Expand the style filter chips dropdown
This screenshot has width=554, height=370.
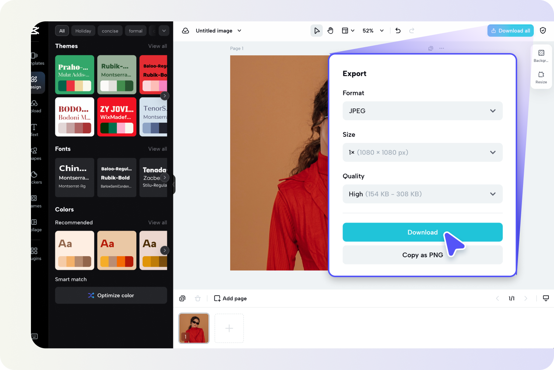pyautogui.click(x=164, y=31)
